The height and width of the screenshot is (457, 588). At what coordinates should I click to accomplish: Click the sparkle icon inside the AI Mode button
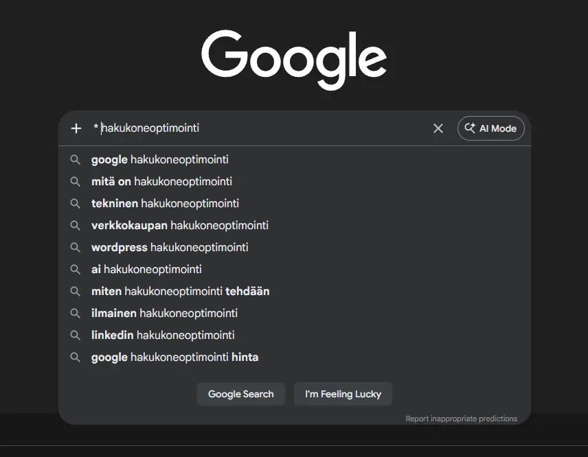click(471, 128)
